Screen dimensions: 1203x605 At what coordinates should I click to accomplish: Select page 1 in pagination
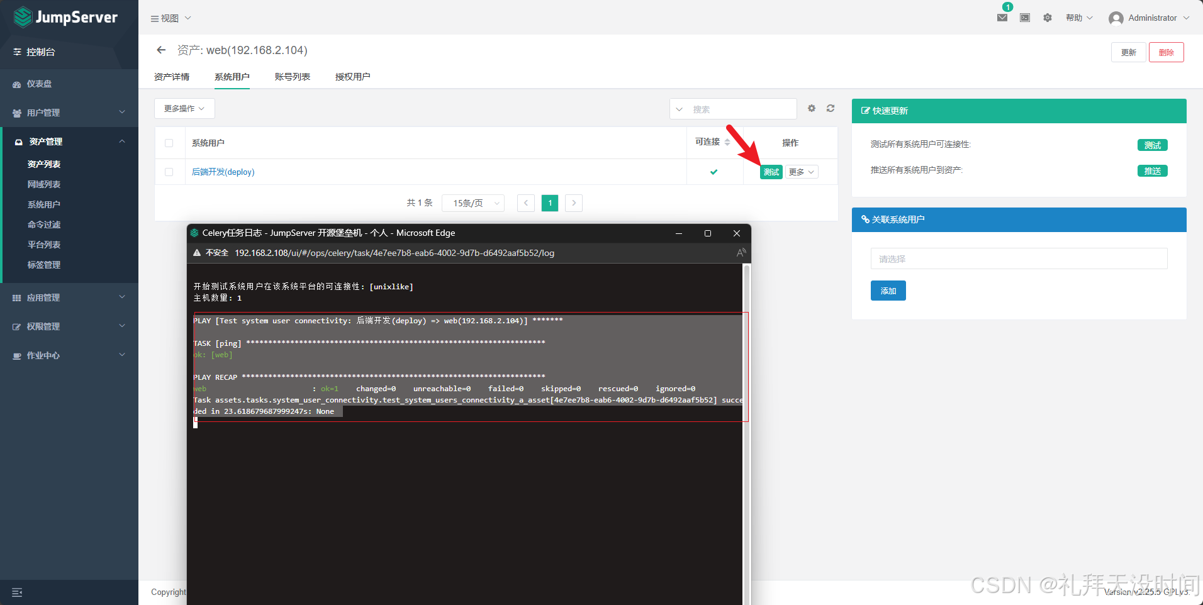550,203
